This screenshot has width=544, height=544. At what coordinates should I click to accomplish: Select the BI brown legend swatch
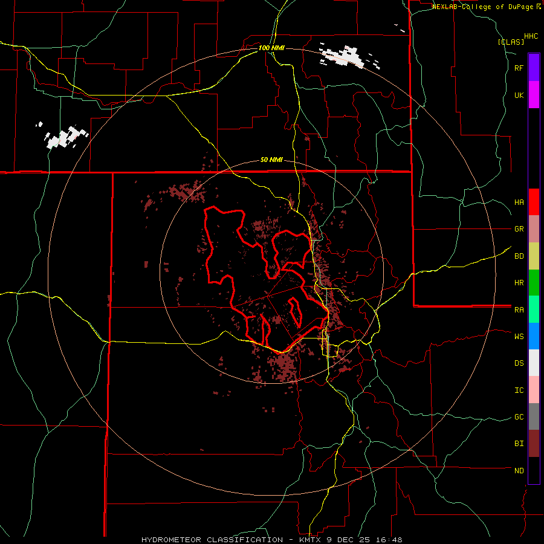[x=534, y=444]
